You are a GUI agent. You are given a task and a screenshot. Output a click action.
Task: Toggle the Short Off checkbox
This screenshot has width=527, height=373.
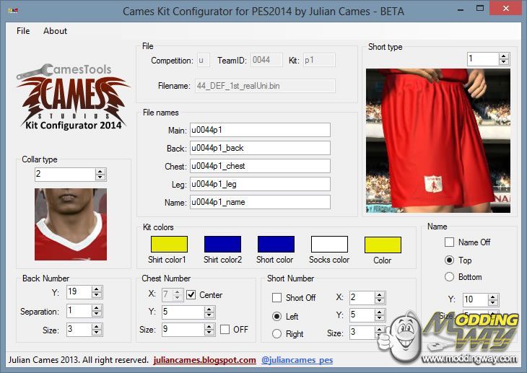[276, 298]
